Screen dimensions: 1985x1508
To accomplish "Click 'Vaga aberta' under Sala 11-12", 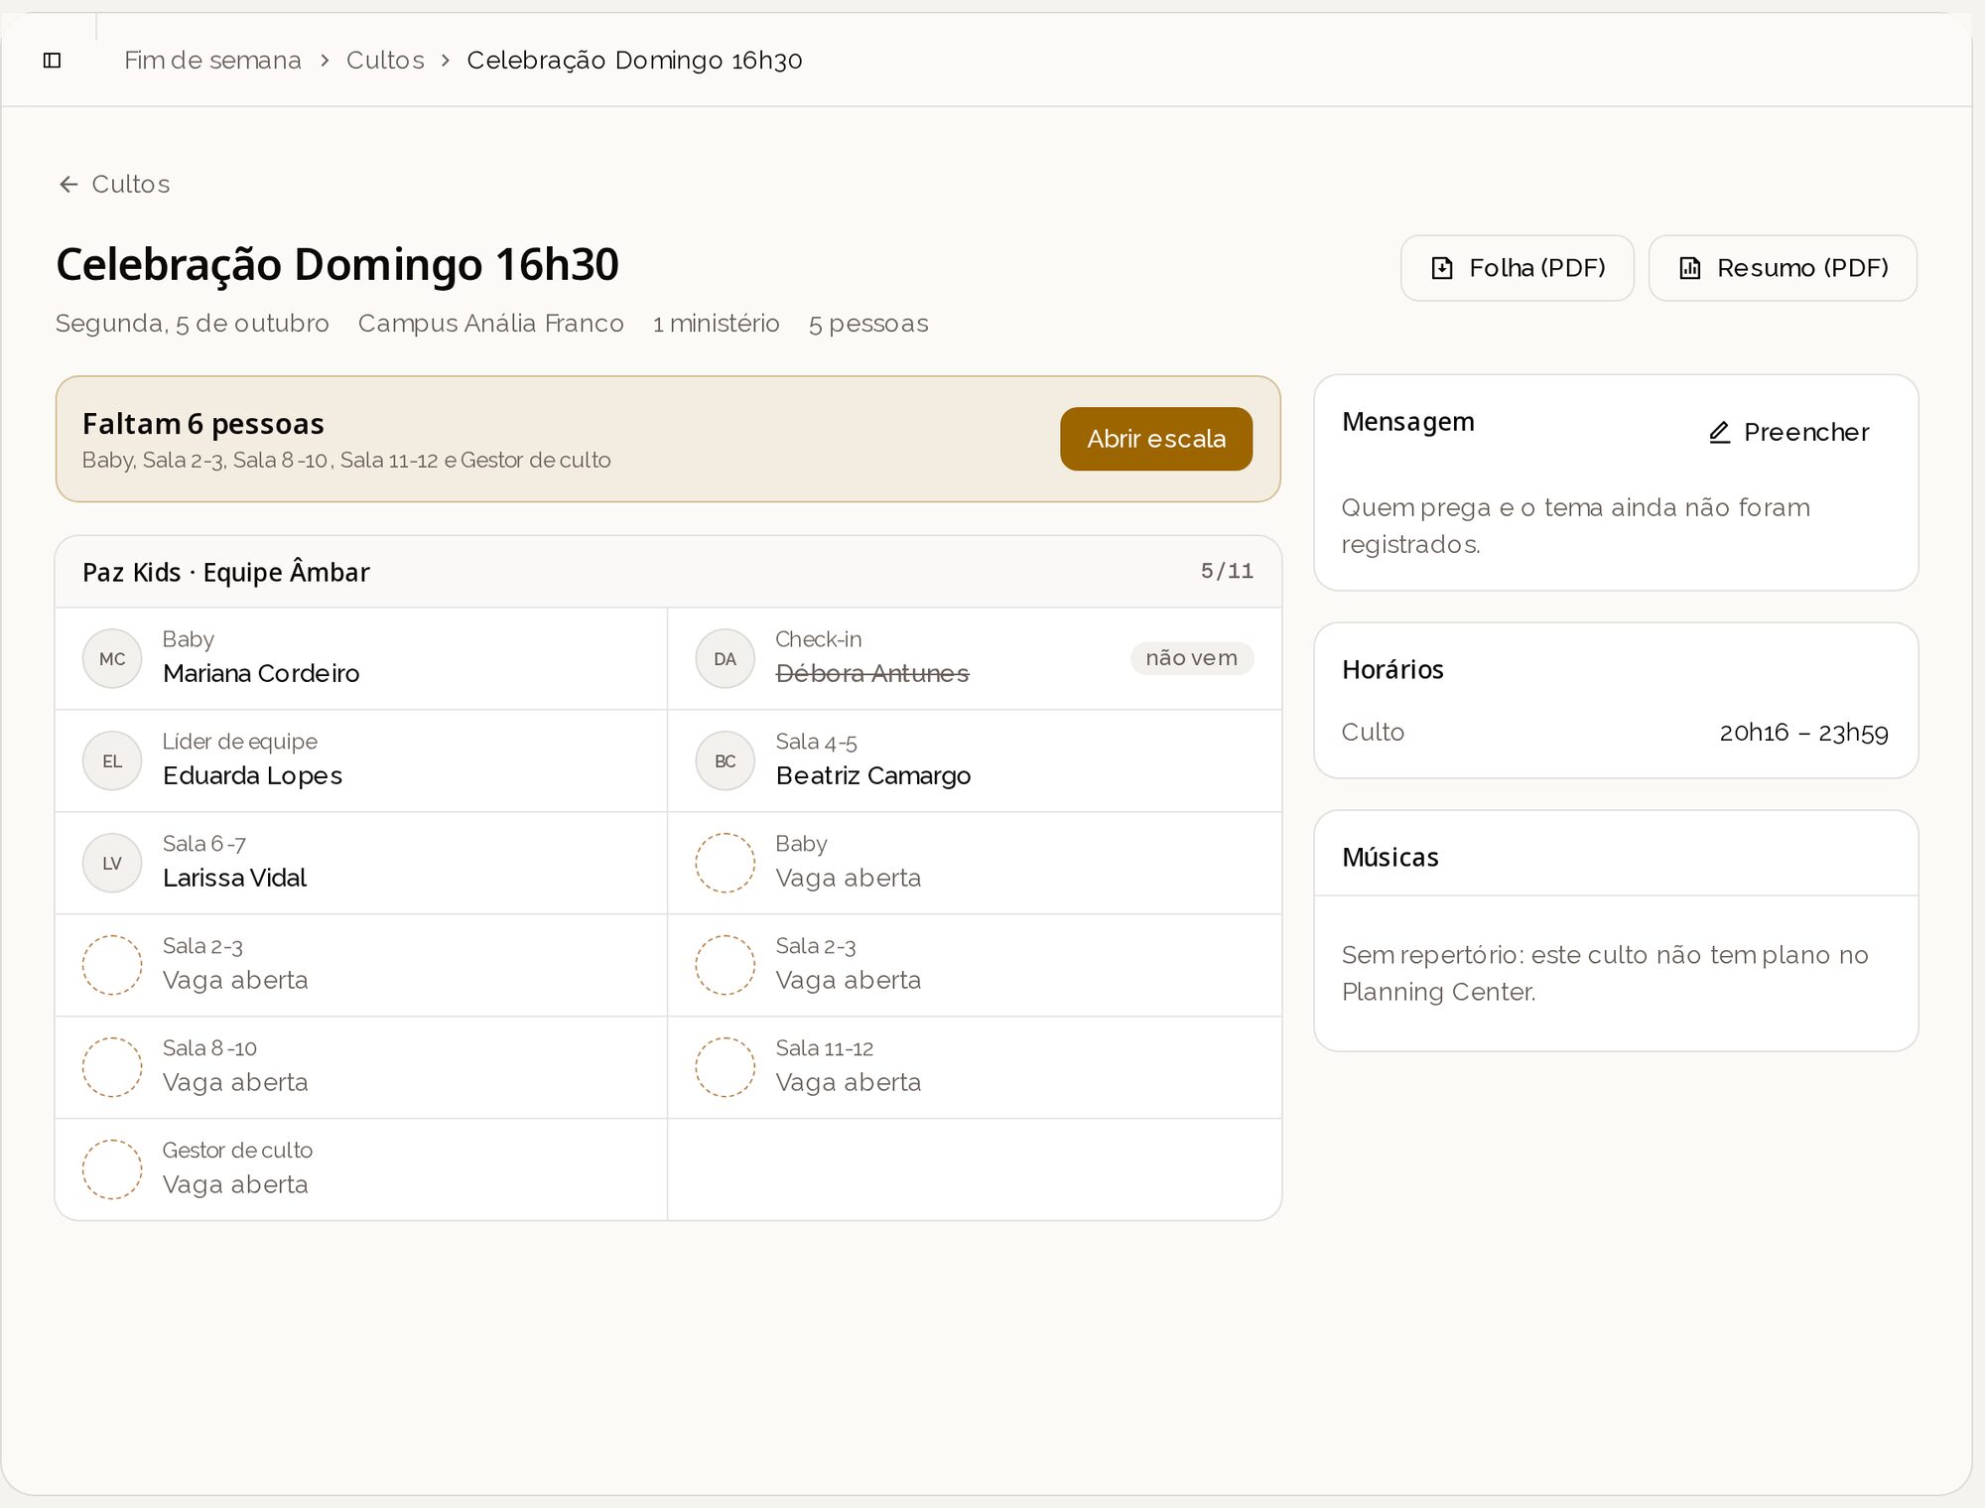I will click(x=849, y=1083).
